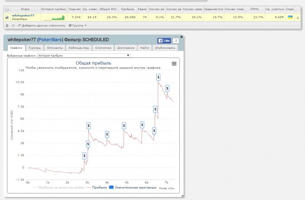Toggle the select-all checkbox in table header

(7, 9)
